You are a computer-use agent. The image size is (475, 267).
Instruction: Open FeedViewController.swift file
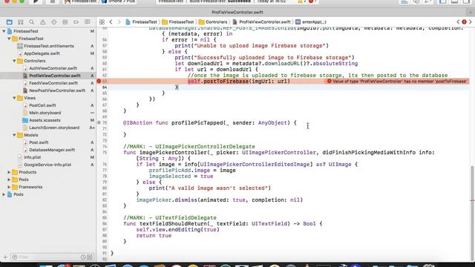click(53, 83)
